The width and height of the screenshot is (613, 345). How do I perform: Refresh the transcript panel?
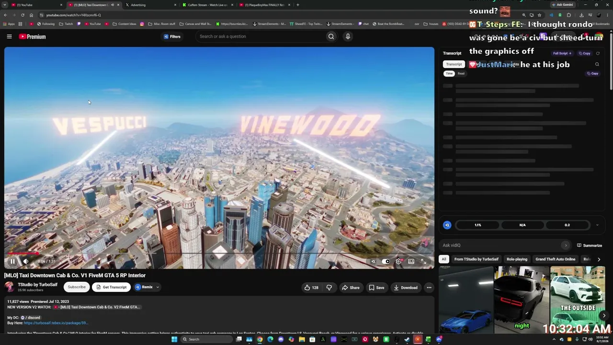pos(598,53)
